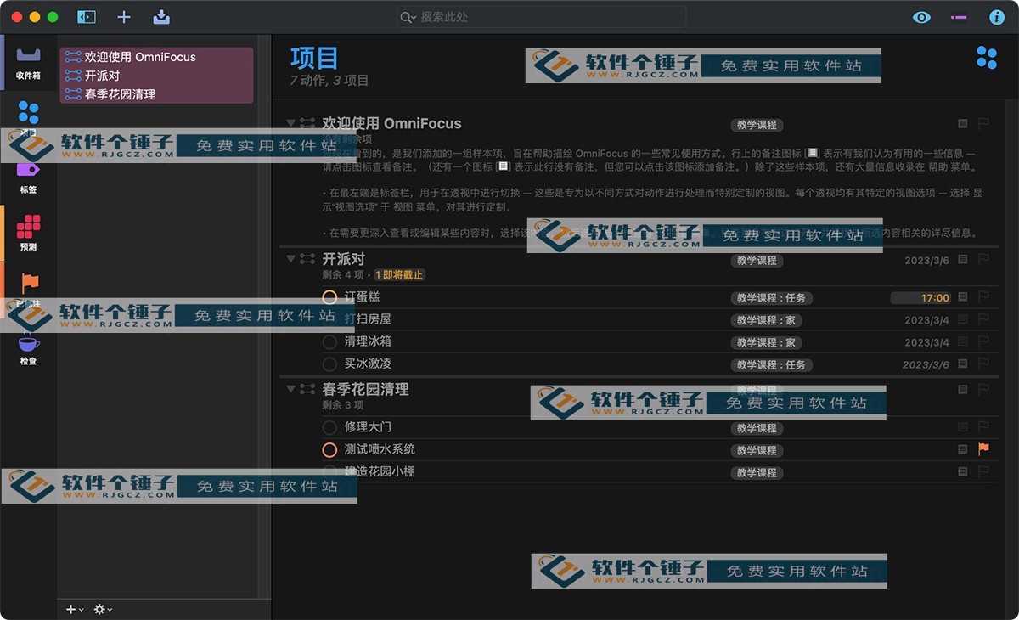Open the note icon on 订蛋糕 row
Screen dimensions: 1019x620
coord(962,297)
